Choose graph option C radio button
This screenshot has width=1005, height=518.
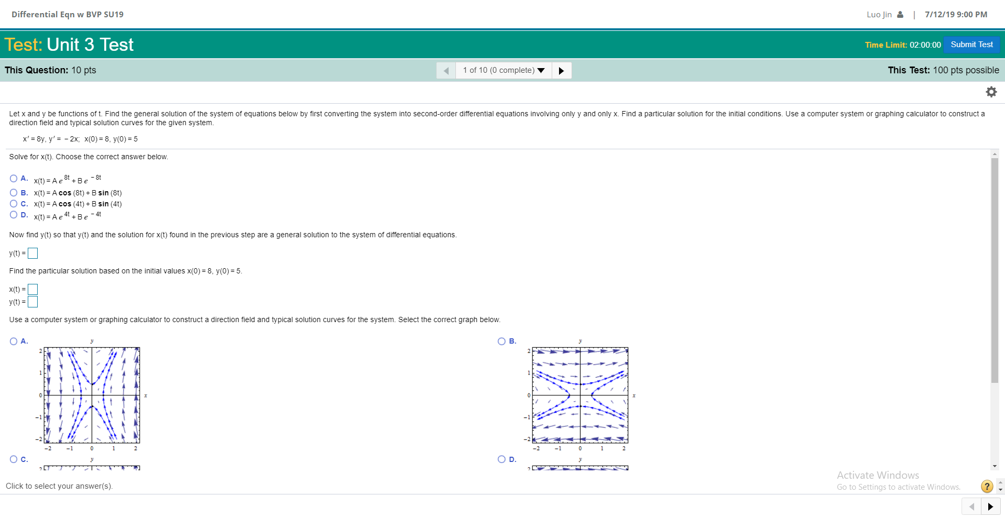point(14,459)
